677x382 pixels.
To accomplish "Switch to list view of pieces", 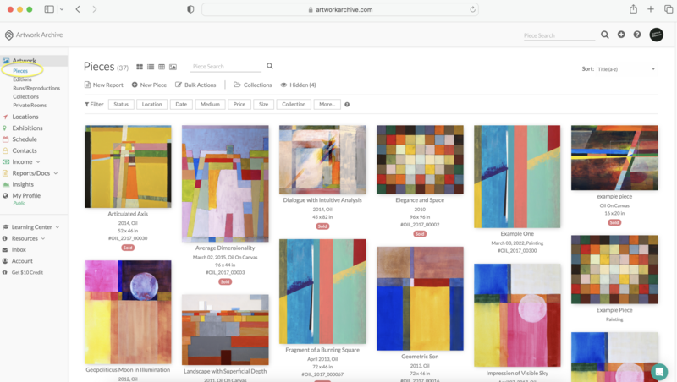I will (151, 67).
